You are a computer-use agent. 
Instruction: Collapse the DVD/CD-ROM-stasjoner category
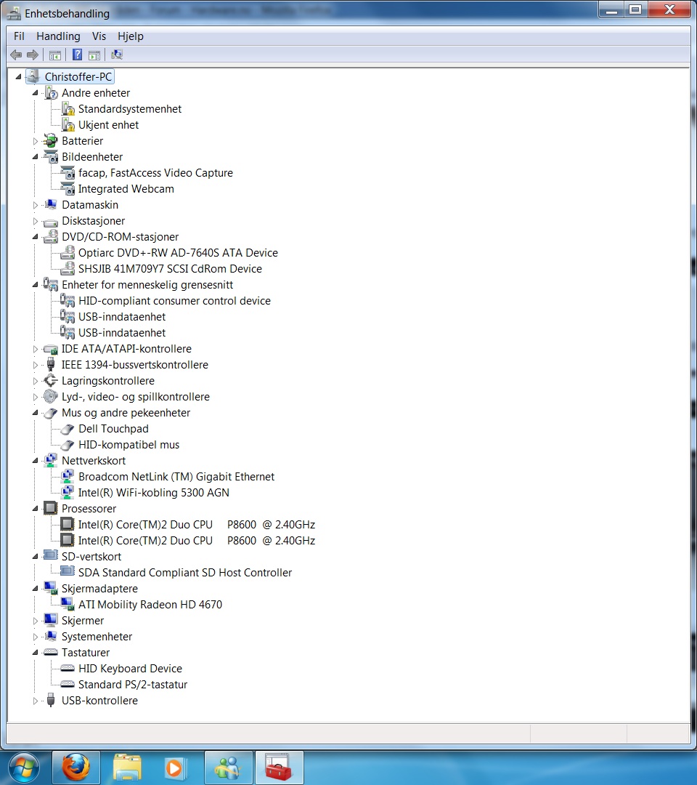point(35,237)
